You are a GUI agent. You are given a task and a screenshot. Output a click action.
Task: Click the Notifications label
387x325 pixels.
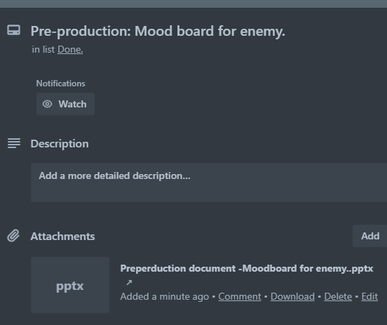(x=61, y=84)
